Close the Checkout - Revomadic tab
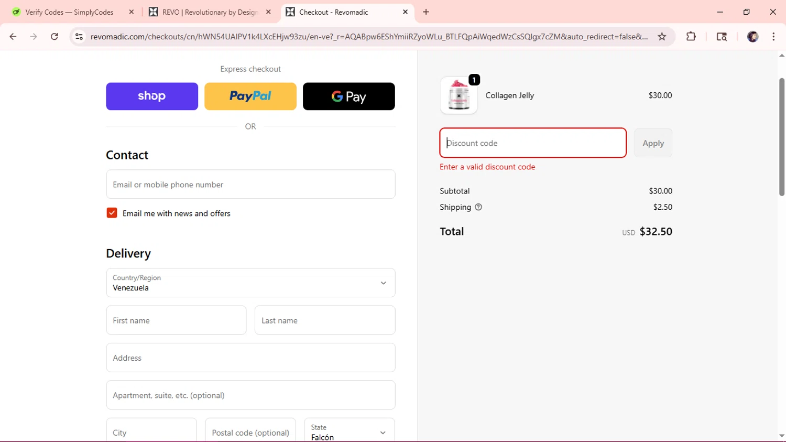786x442 pixels. click(x=405, y=12)
